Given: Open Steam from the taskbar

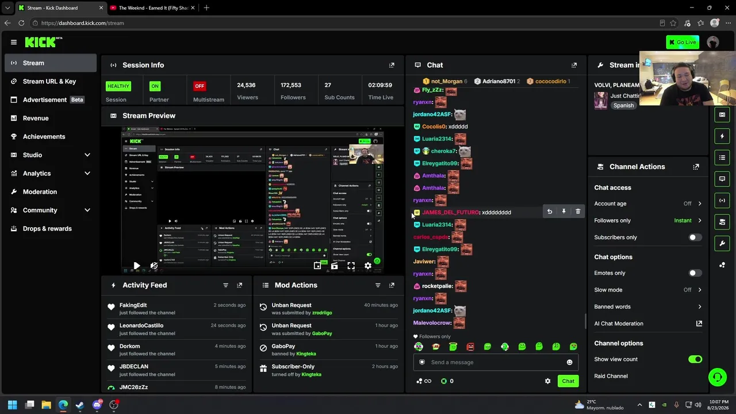Looking at the screenshot, I should pos(80,405).
